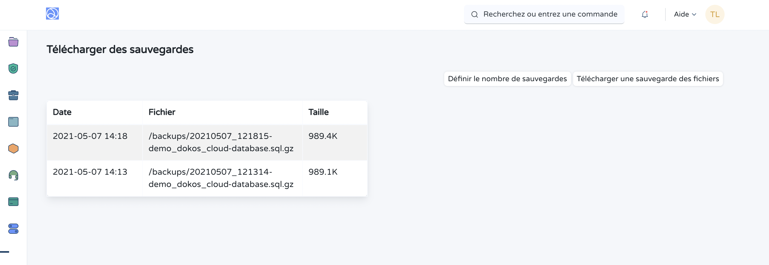Click the light blue window sidebar icon
The image size is (769, 265).
13,122
